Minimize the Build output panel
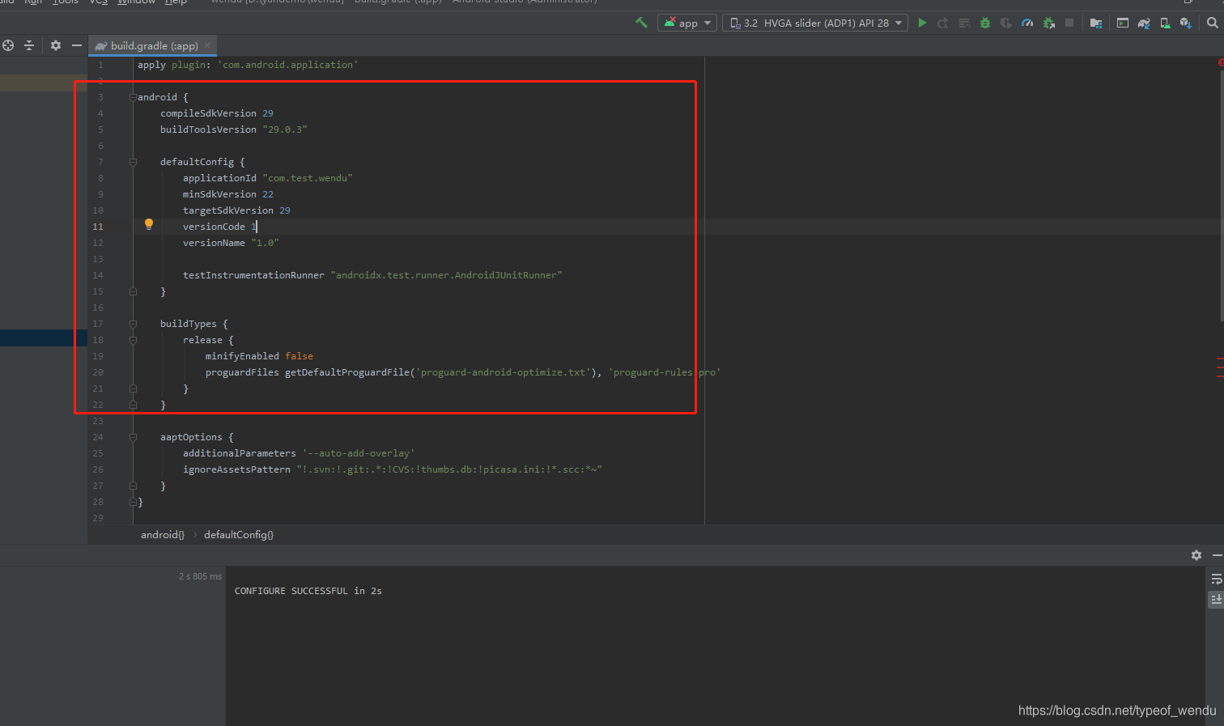 pos(1217,555)
